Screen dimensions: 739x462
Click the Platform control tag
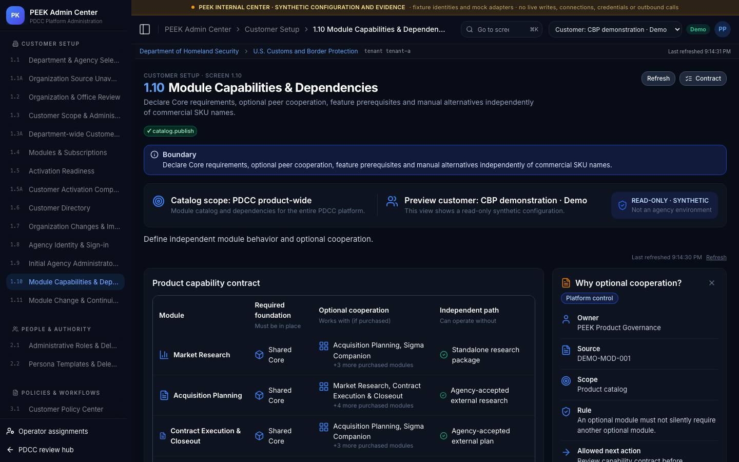click(589, 298)
